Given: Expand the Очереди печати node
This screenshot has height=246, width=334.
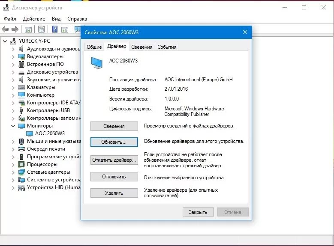Looking at the screenshot, I should tap(13, 149).
